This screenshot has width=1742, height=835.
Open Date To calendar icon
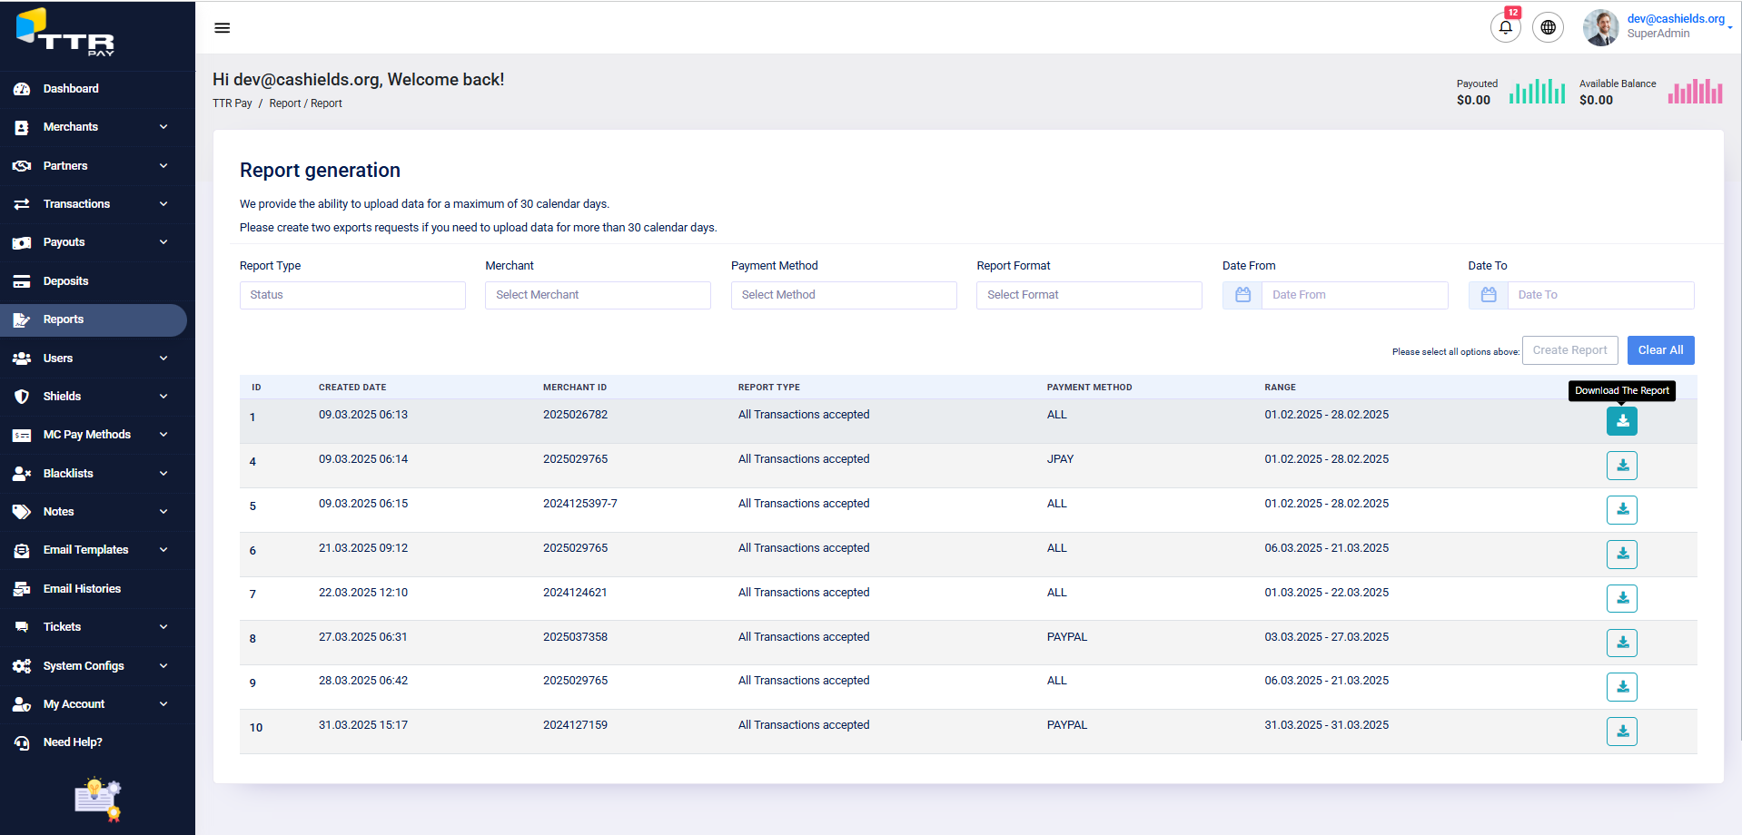coord(1487,294)
